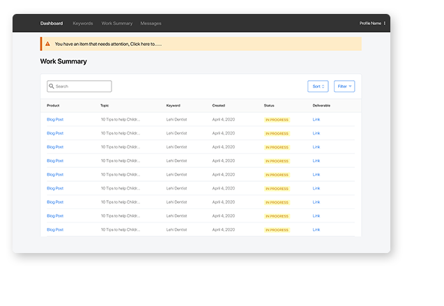
Task: Open the Sort button
Action: click(318, 86)
